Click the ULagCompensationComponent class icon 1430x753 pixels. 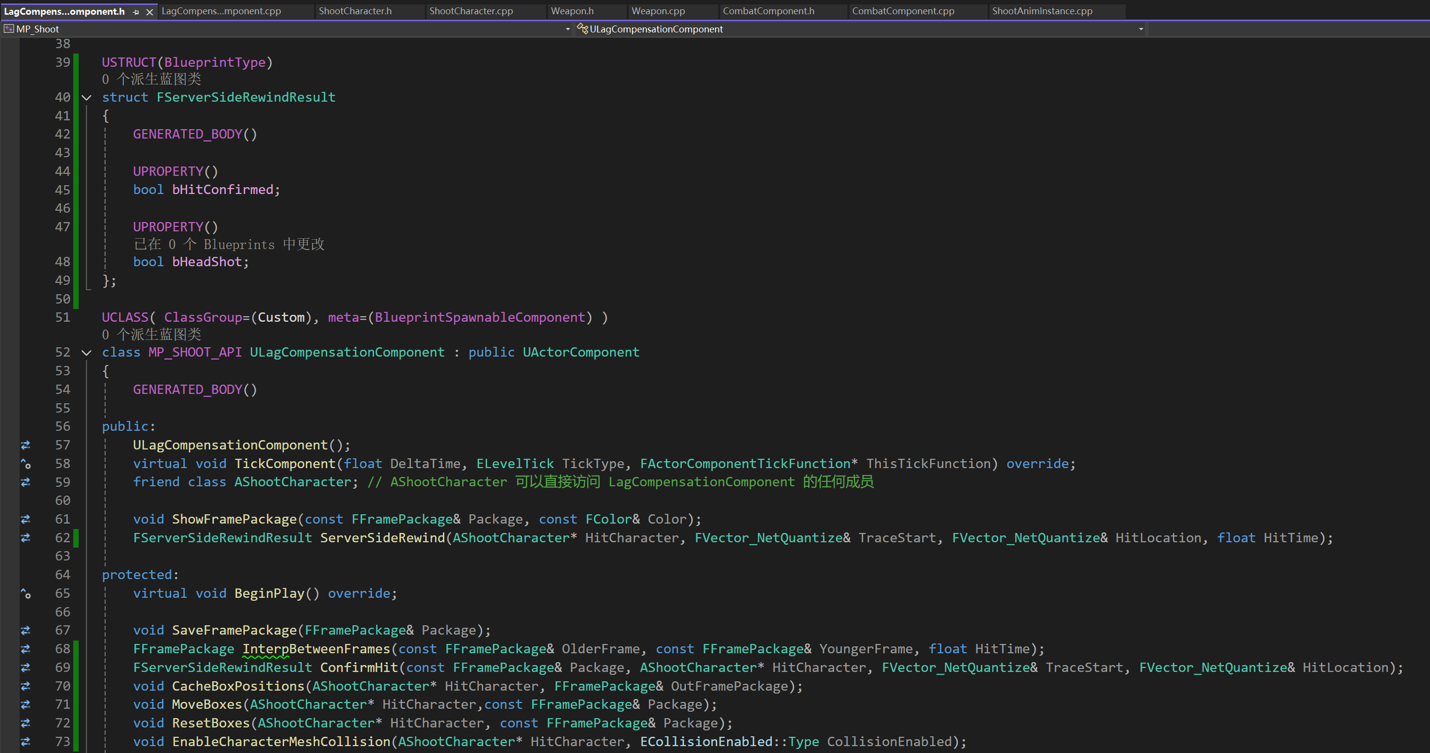coord(583,28)
